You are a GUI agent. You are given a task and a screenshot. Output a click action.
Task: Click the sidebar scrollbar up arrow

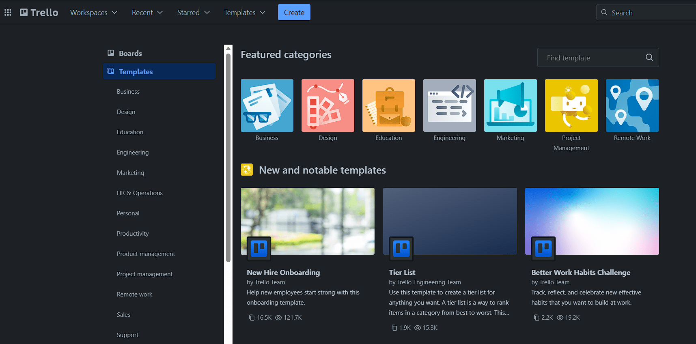[x=228, y=48]
